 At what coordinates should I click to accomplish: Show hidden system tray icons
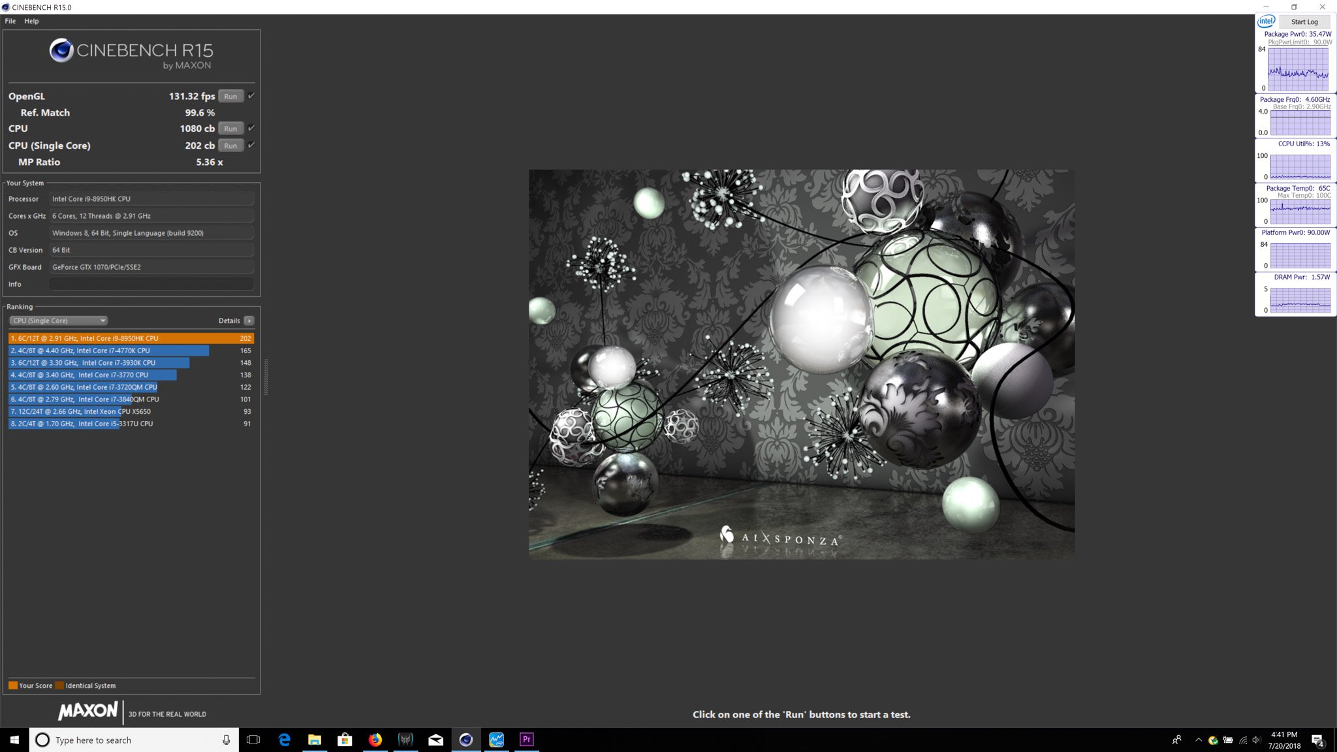(1199, 740)
